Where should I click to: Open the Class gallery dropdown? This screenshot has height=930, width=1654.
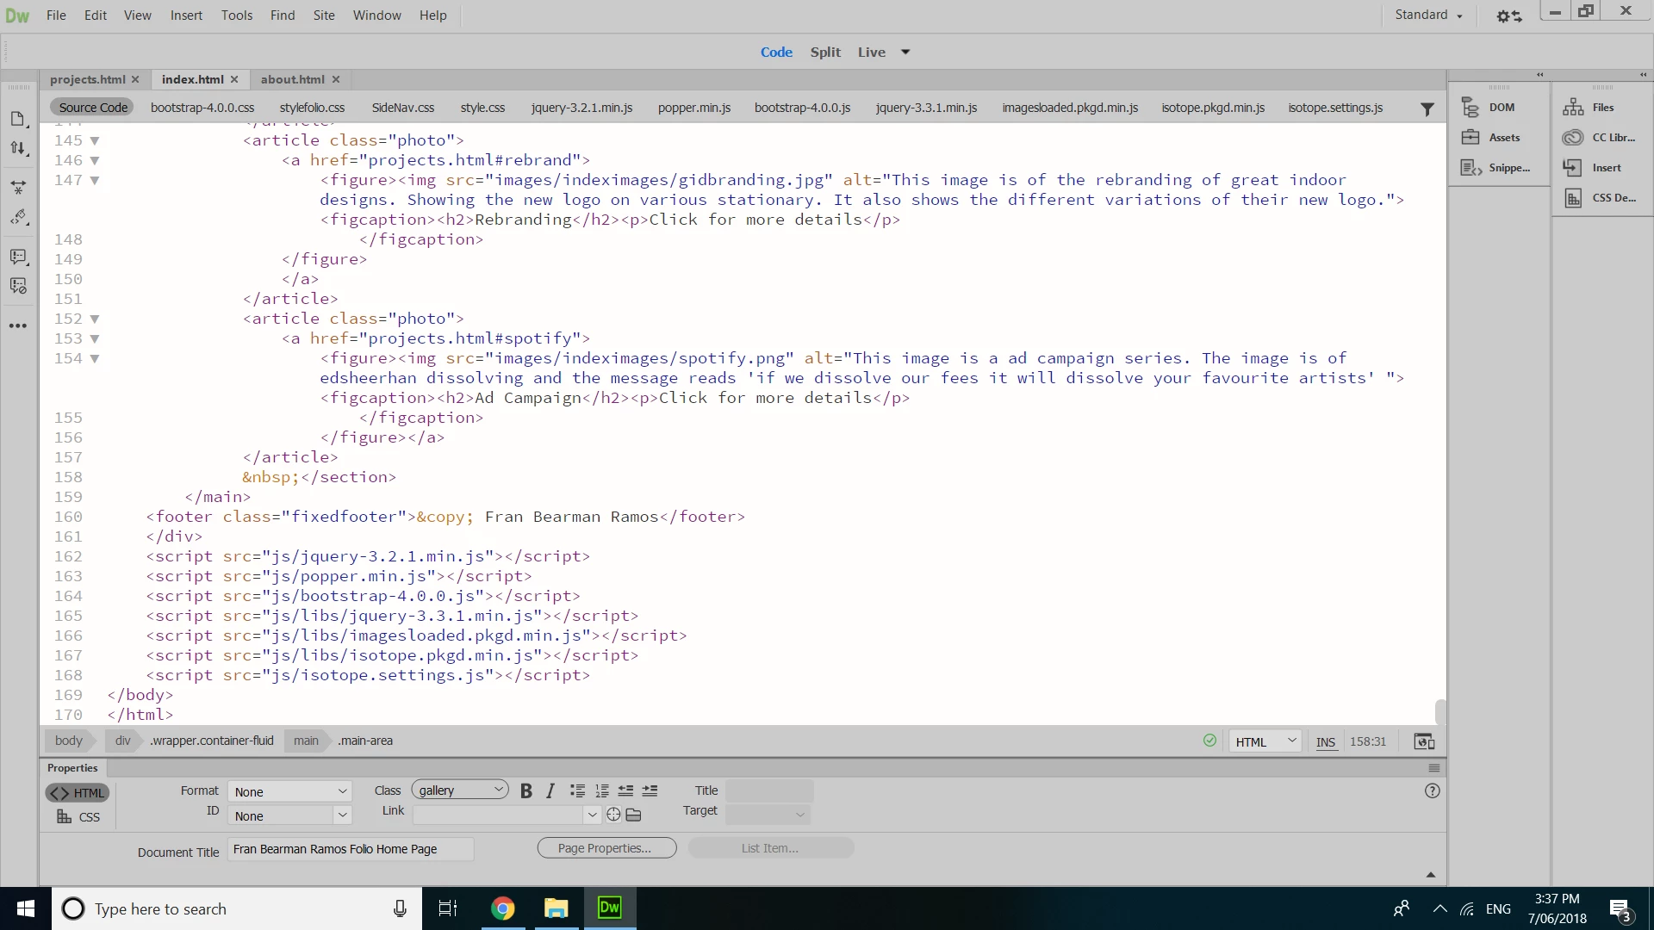click(460, 790)
